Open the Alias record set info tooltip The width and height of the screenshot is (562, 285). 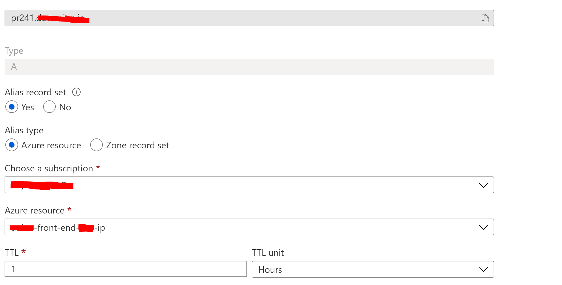[76, 92]
